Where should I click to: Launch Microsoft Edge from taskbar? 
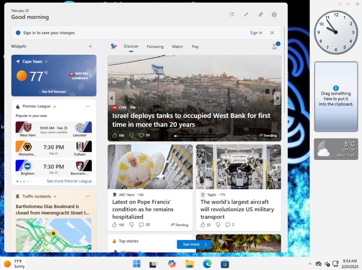coord(207,264)
